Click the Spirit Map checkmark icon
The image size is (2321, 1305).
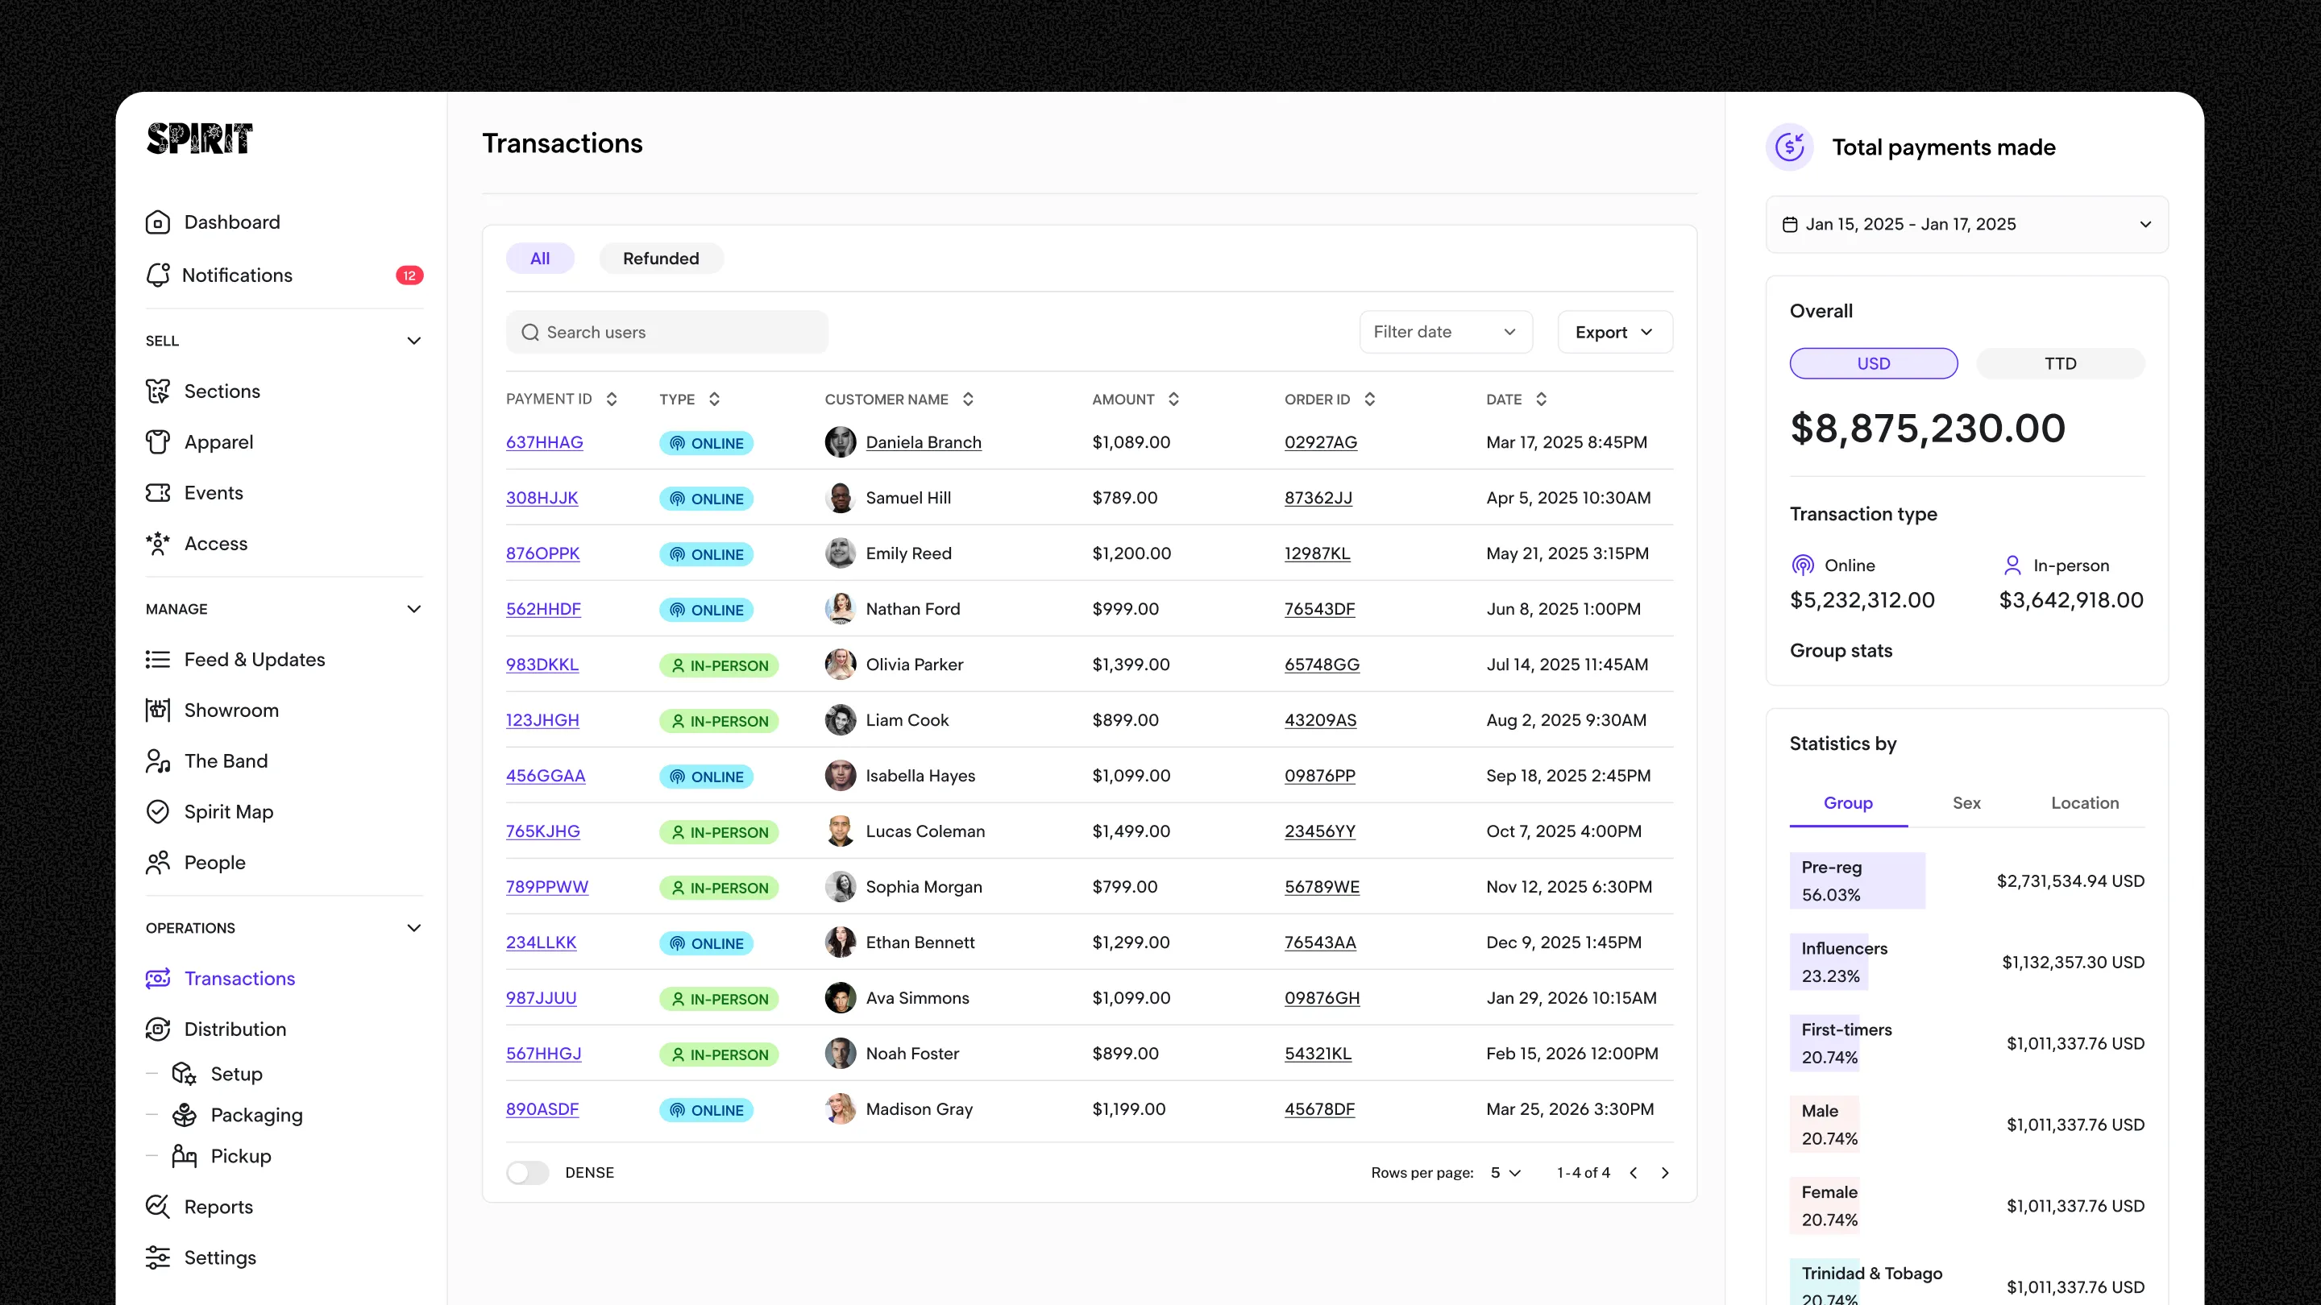[x=158, y=811]
